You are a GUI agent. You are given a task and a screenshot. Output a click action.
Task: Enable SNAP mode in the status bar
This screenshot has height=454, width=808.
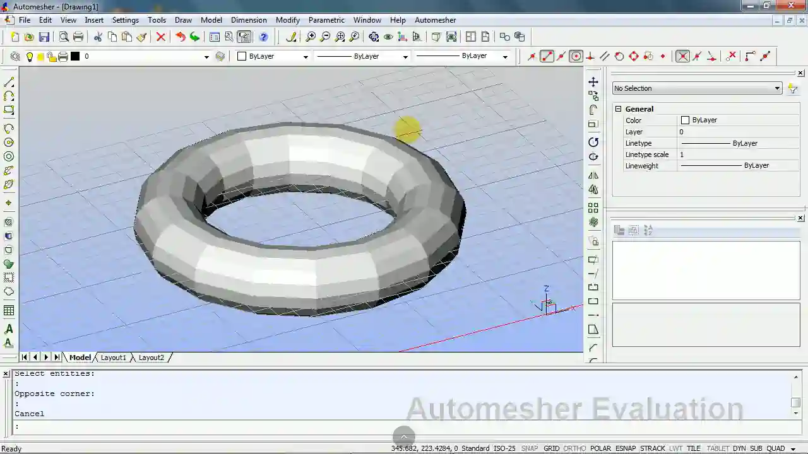coord(530,448)
